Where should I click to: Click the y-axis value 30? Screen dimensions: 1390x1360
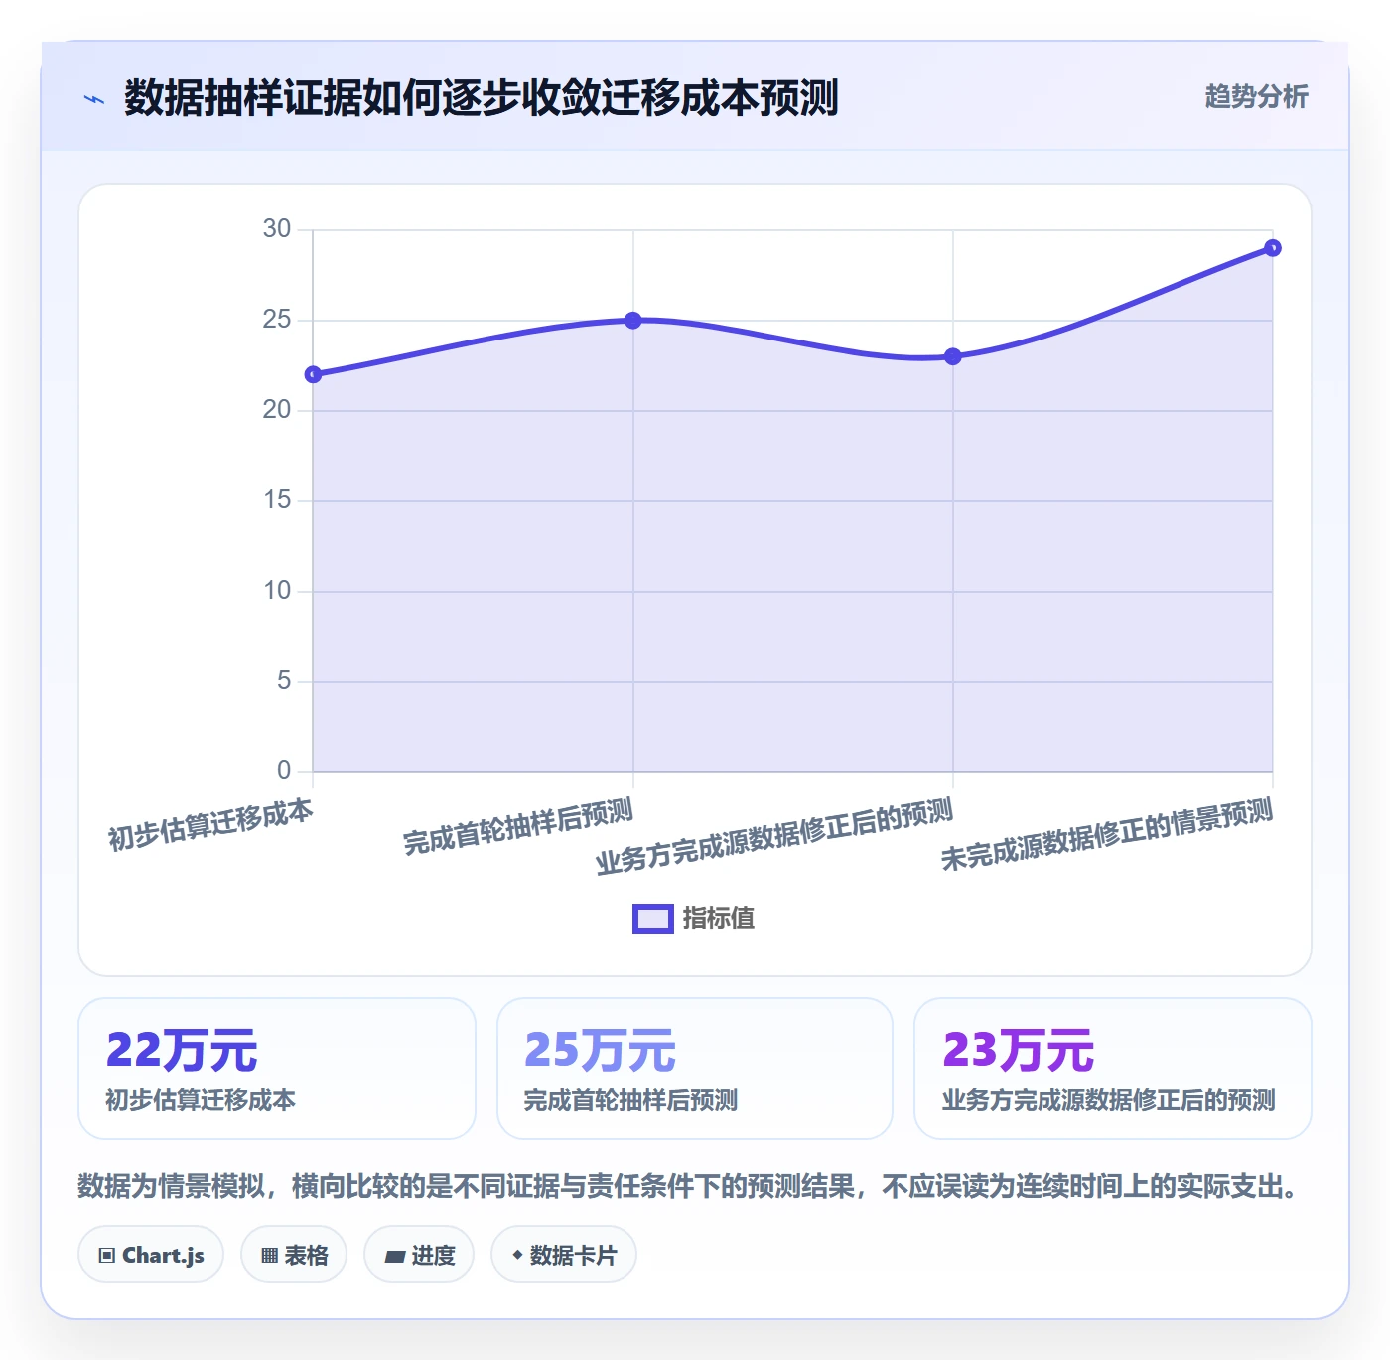[x=277, y=229]
